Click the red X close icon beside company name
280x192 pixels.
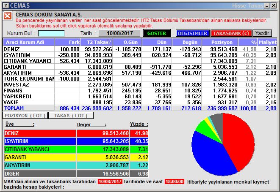8,16
